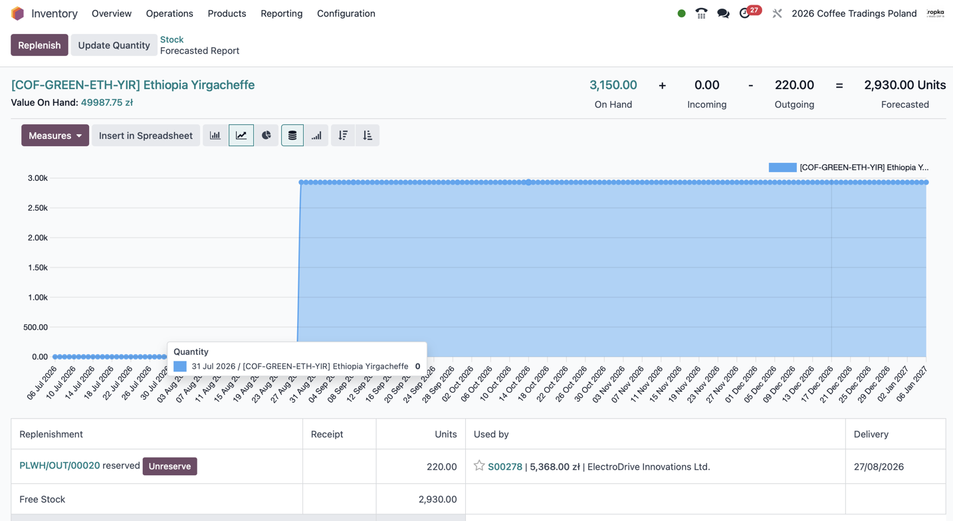Toggle legend swatch for Ethiopia Yirgacheffe series

click(782, 167)
